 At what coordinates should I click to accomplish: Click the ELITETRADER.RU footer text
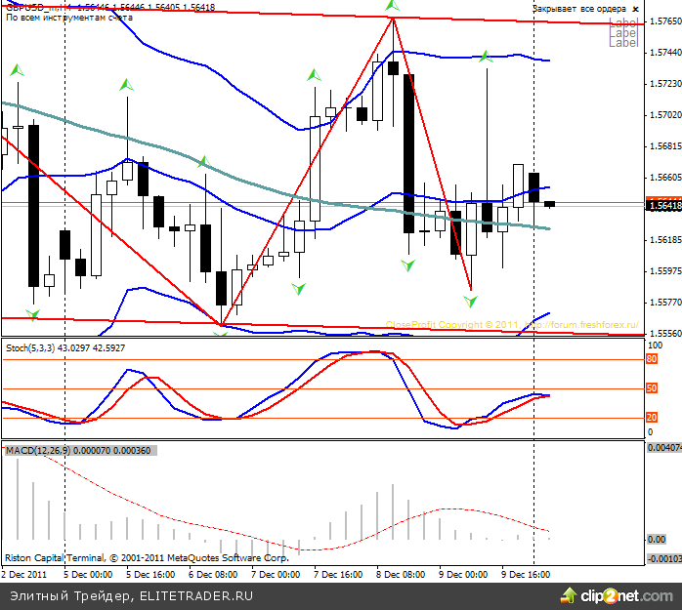pyautogui.click(x=196, y=595)
